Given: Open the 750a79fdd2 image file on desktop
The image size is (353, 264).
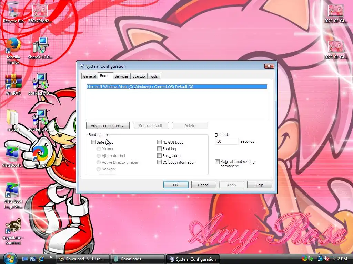Looking at the screenshot, I should tap(40, 13).
